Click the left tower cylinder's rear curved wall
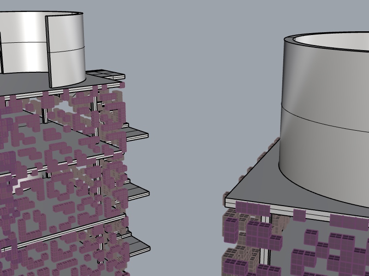The height and width of the screenshot is (276, 369). [23, 28]
